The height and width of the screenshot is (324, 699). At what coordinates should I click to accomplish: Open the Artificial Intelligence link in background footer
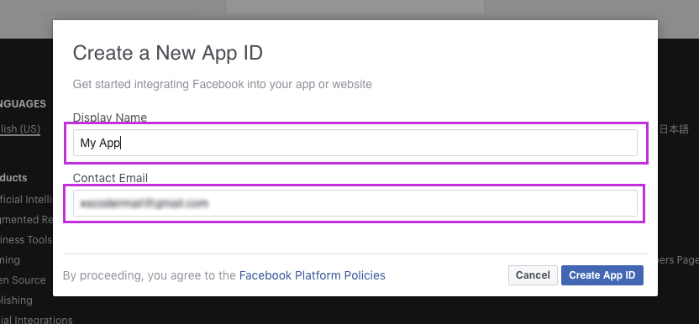click(26, 199)
